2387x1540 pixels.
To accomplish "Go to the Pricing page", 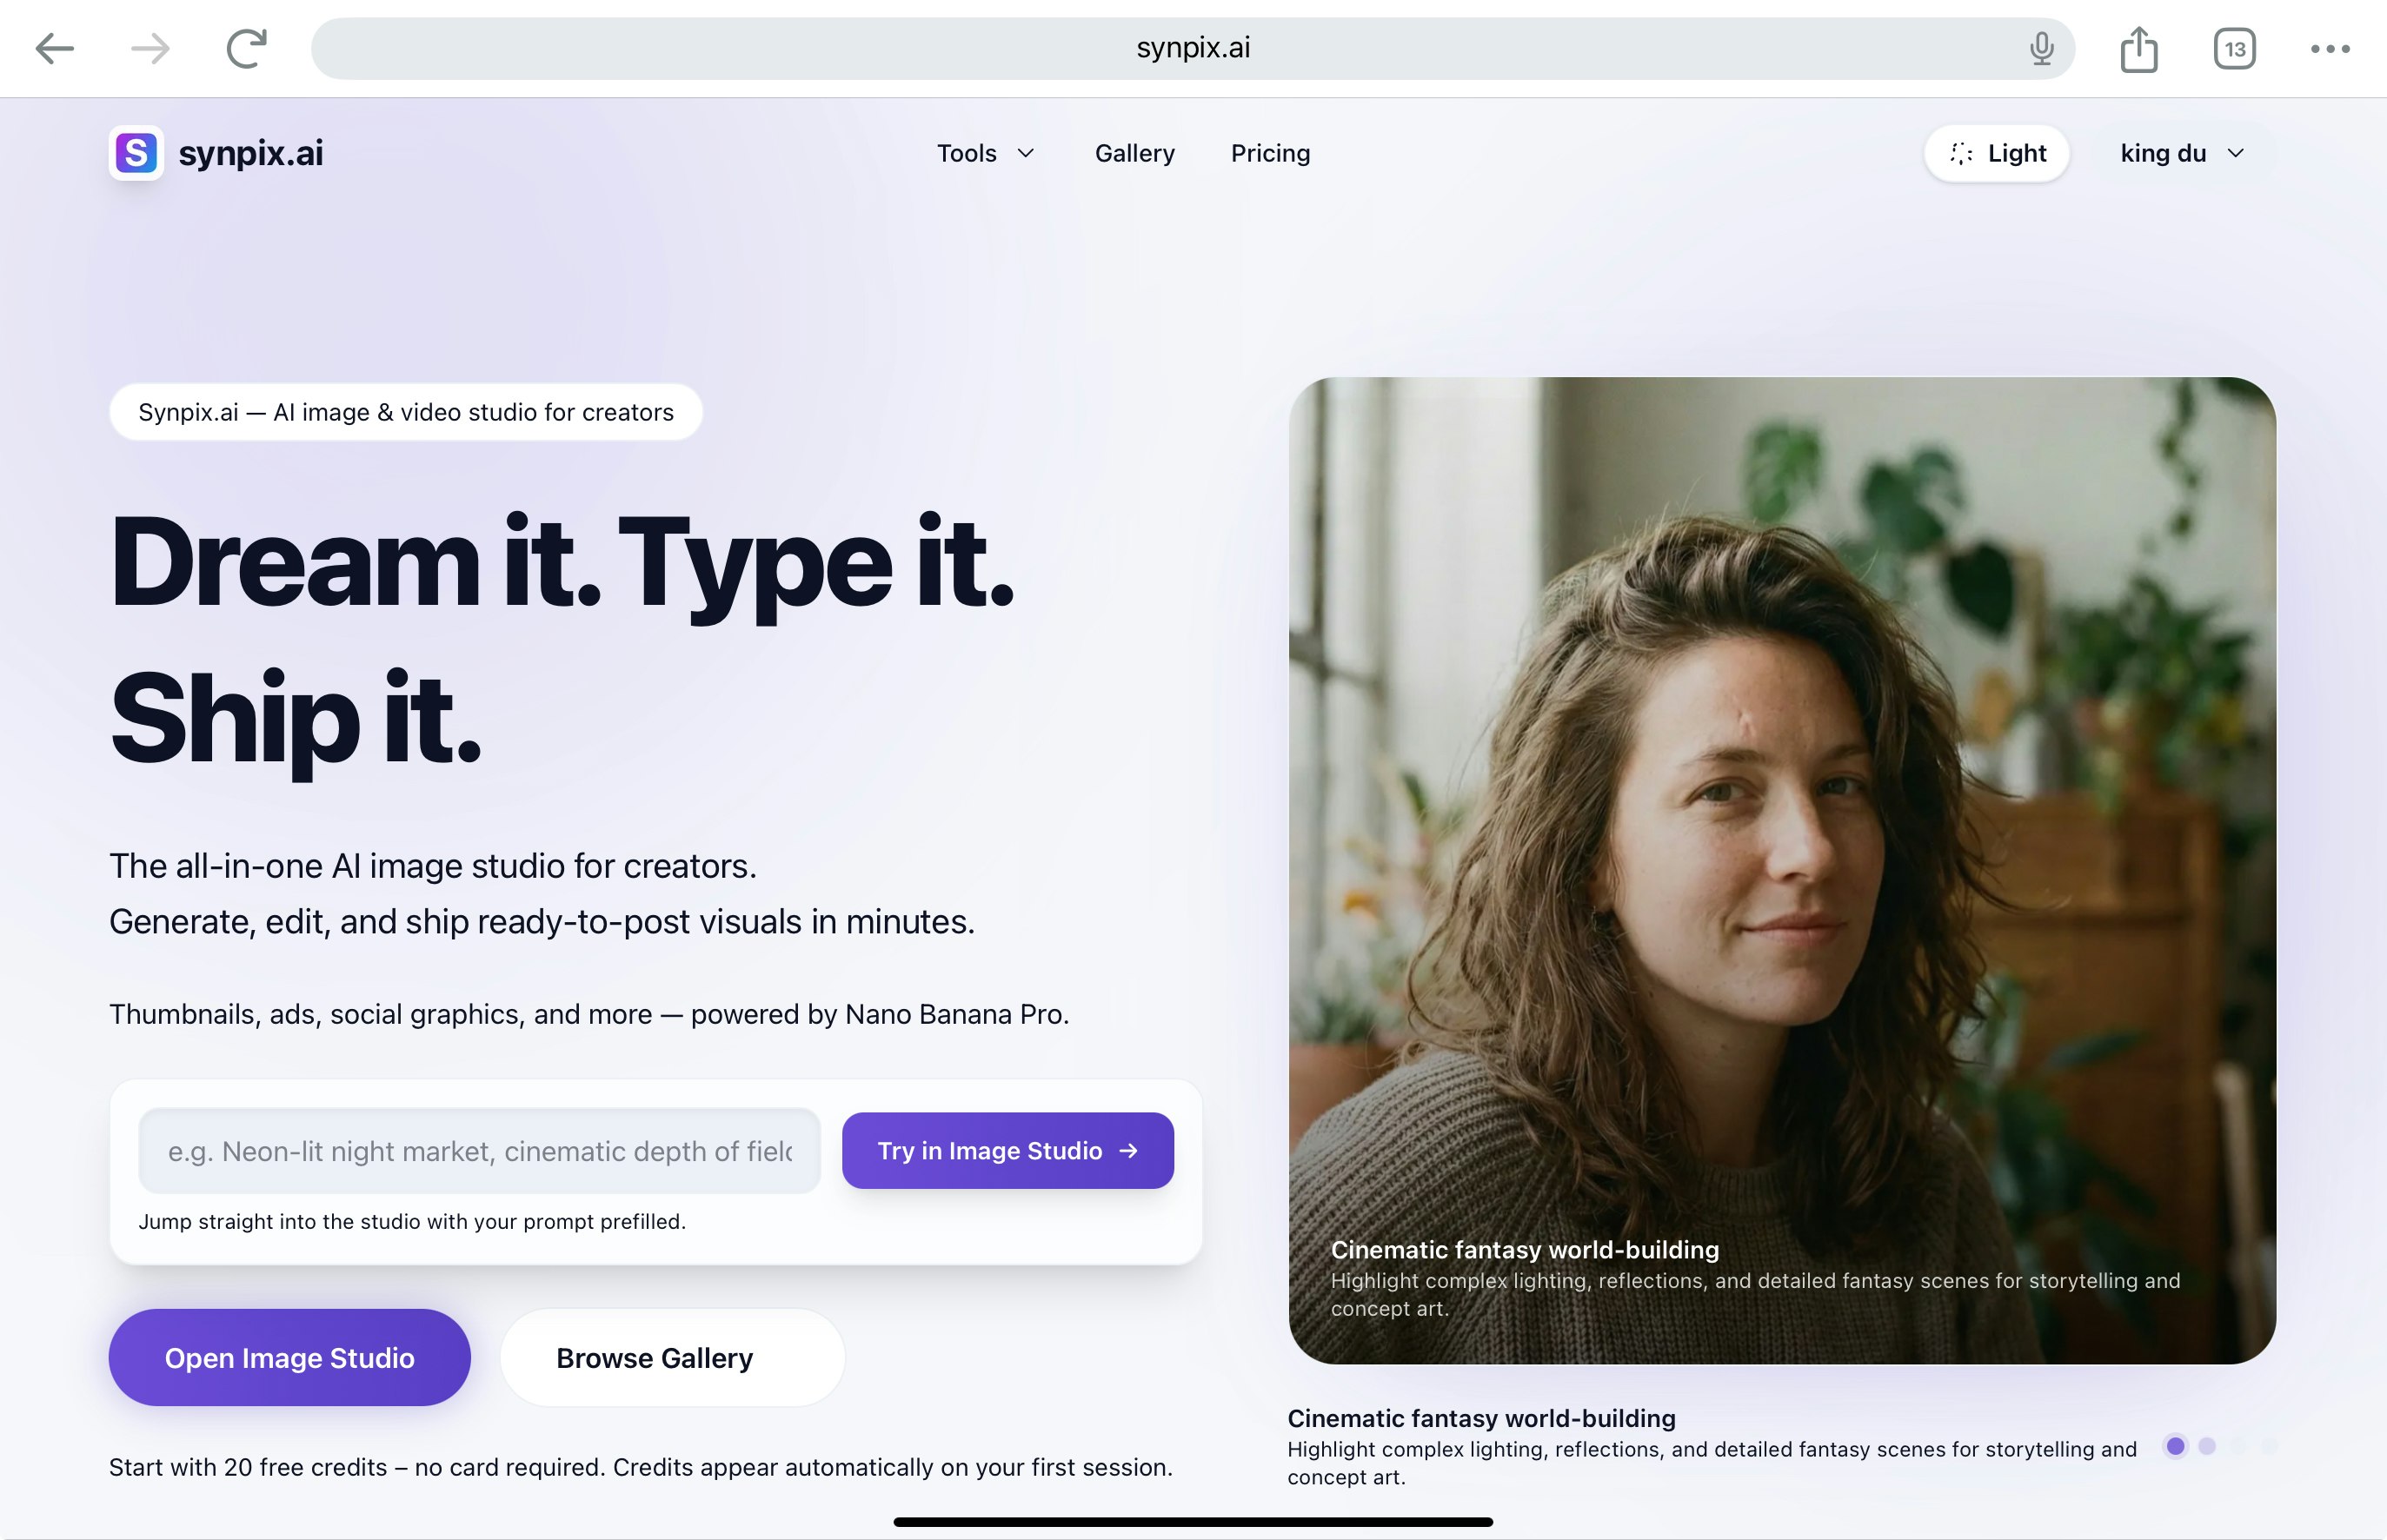I will [x=1270, y=153].
